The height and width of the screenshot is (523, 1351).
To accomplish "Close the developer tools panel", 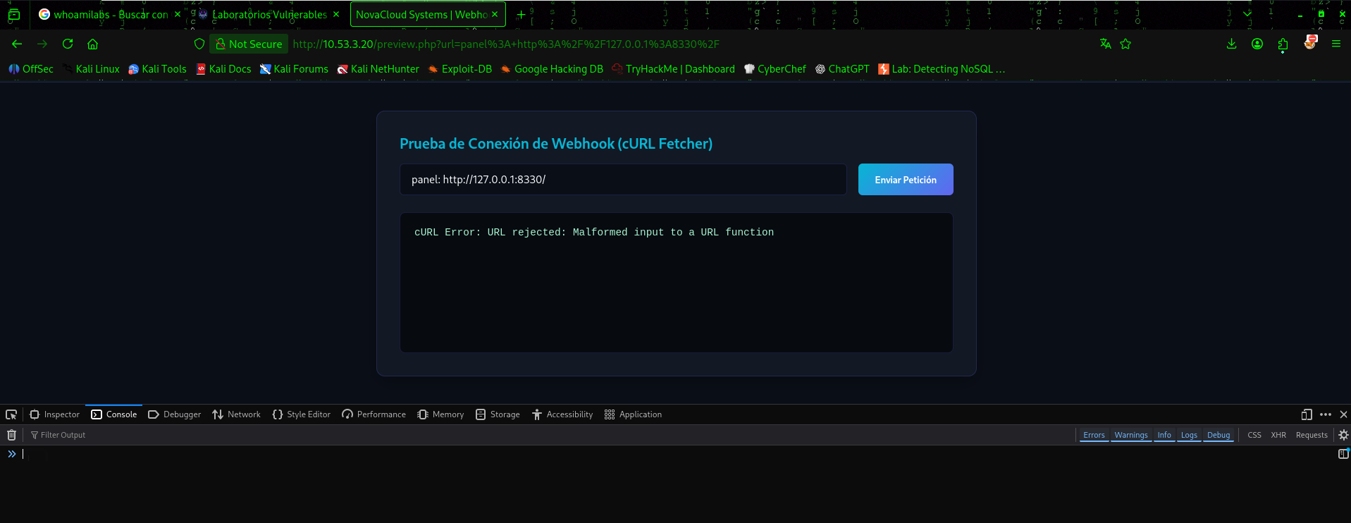I will point(1343,414).
